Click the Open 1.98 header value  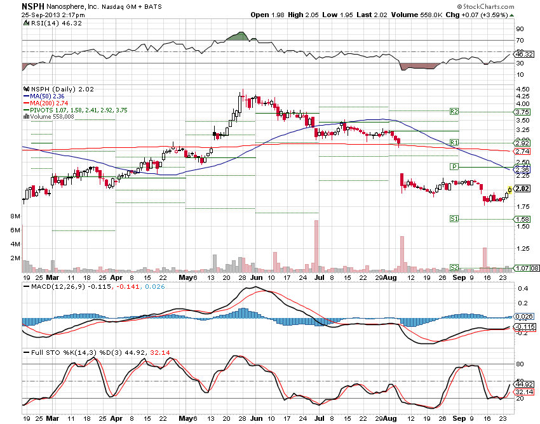(267, 15)
